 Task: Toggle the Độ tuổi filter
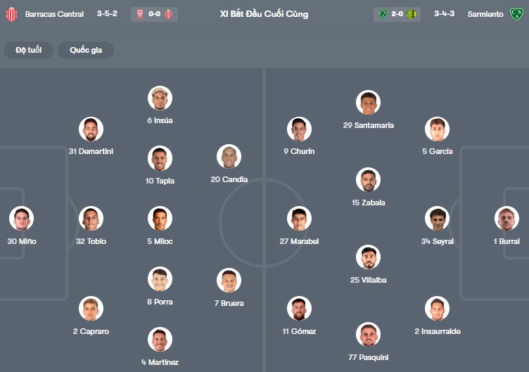(x=28, y=50)
